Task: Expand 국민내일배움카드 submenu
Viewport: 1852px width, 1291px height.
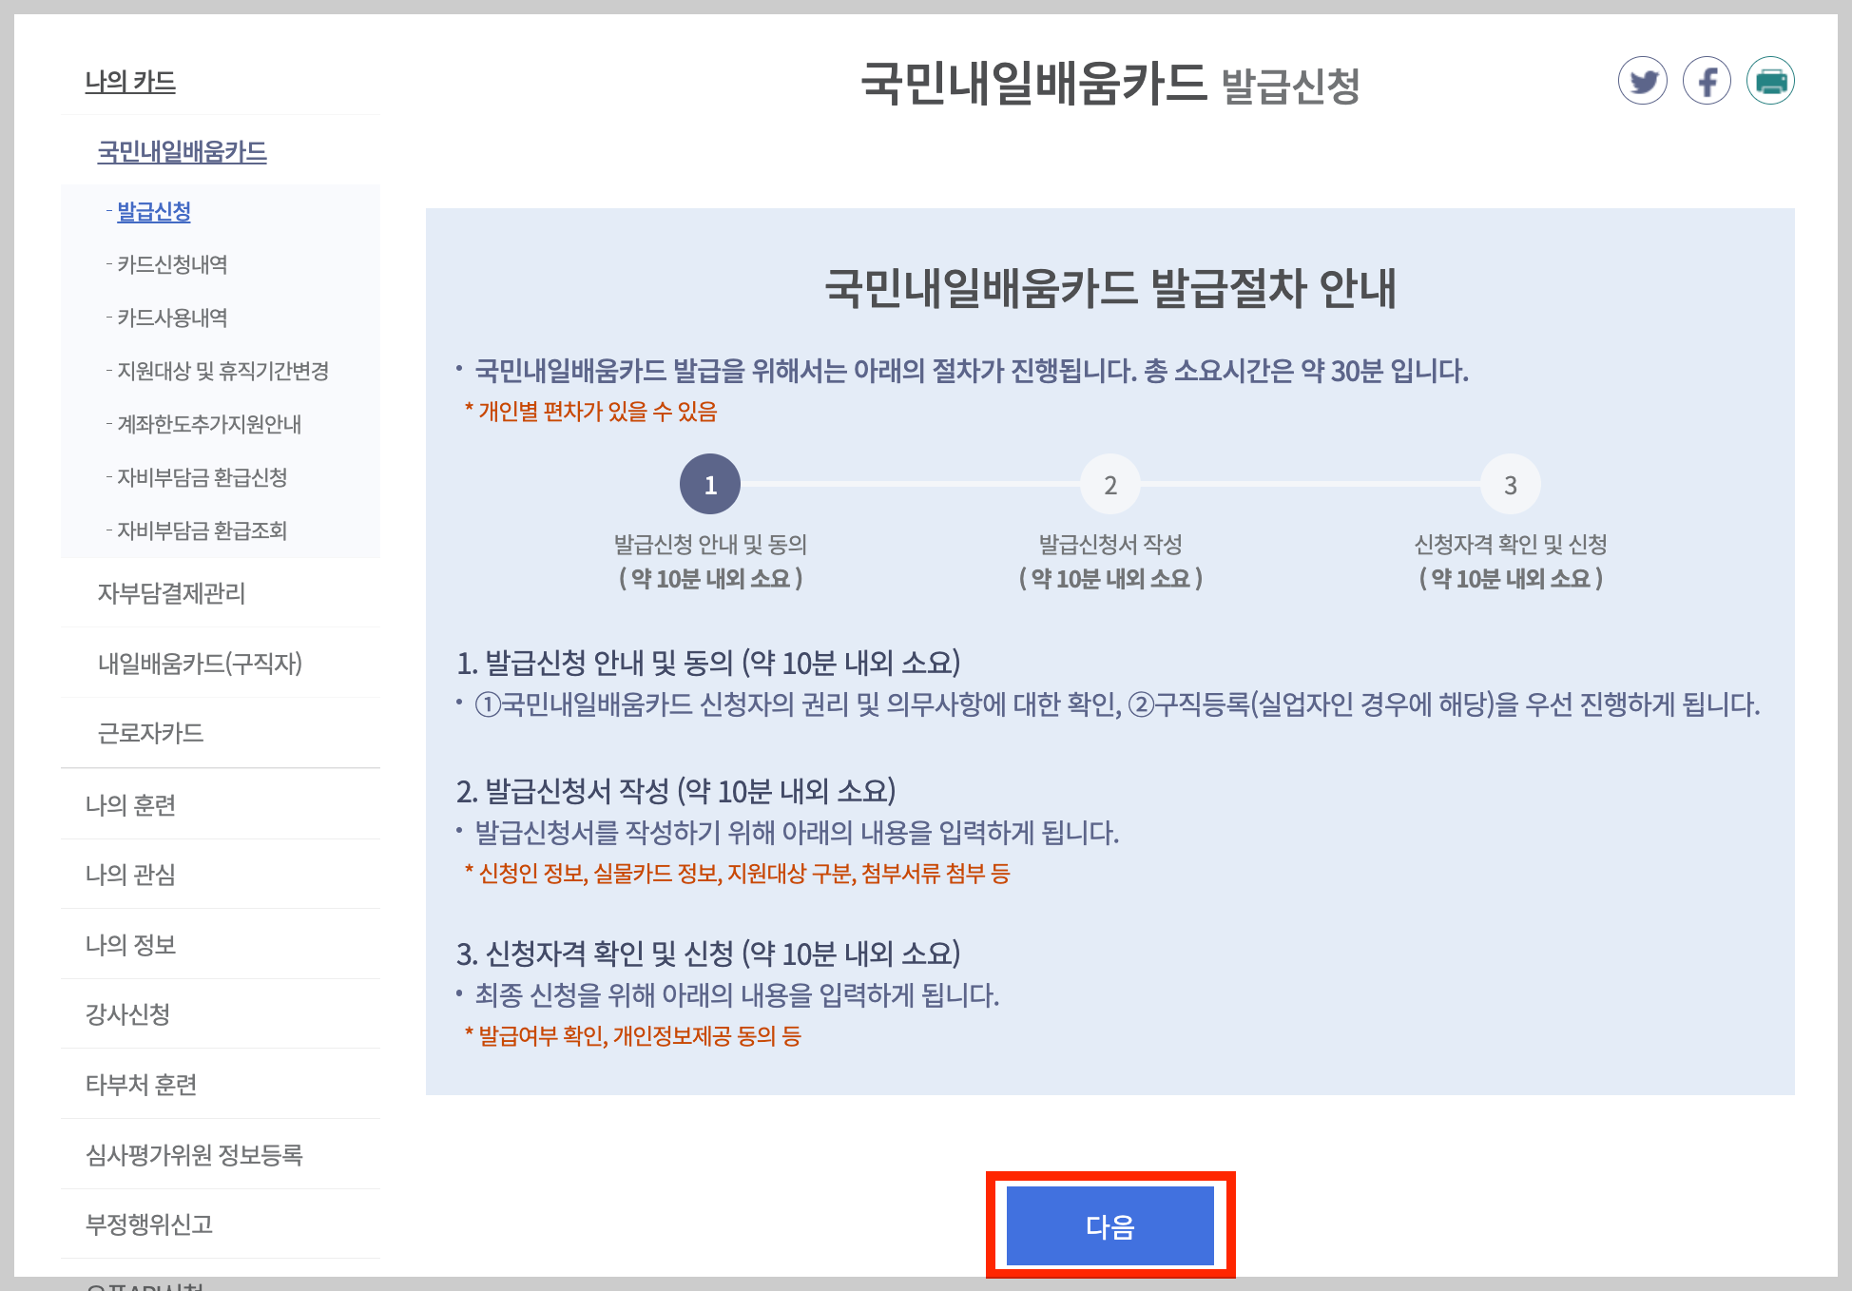Action: click(x=182, y=152)
